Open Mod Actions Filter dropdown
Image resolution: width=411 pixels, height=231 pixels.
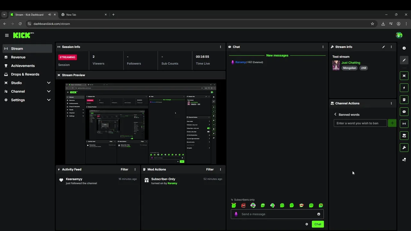pos(210,169)
